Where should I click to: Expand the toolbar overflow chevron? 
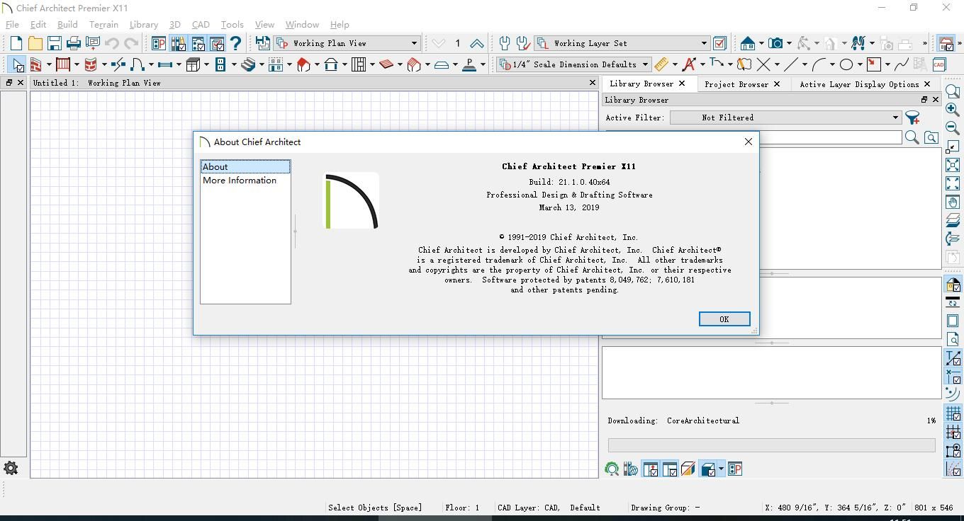click(x=924, y=43)
